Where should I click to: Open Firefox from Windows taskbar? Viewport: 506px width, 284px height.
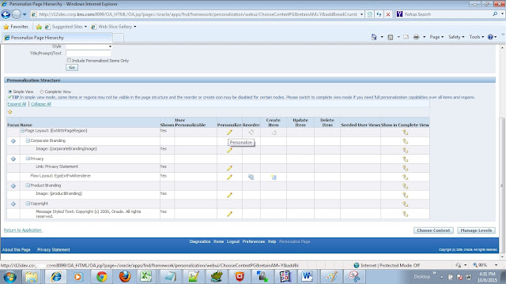pyautogui.click(x=125, y=277)
